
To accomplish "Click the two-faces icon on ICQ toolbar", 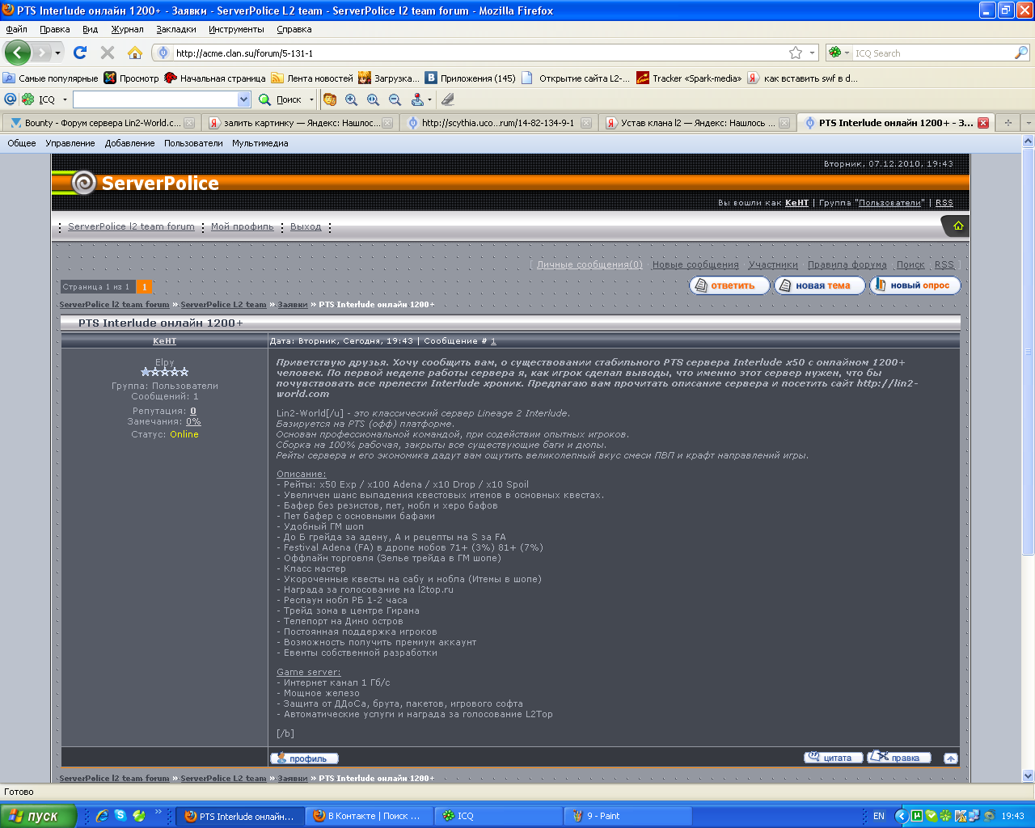I will coord(330,99).
